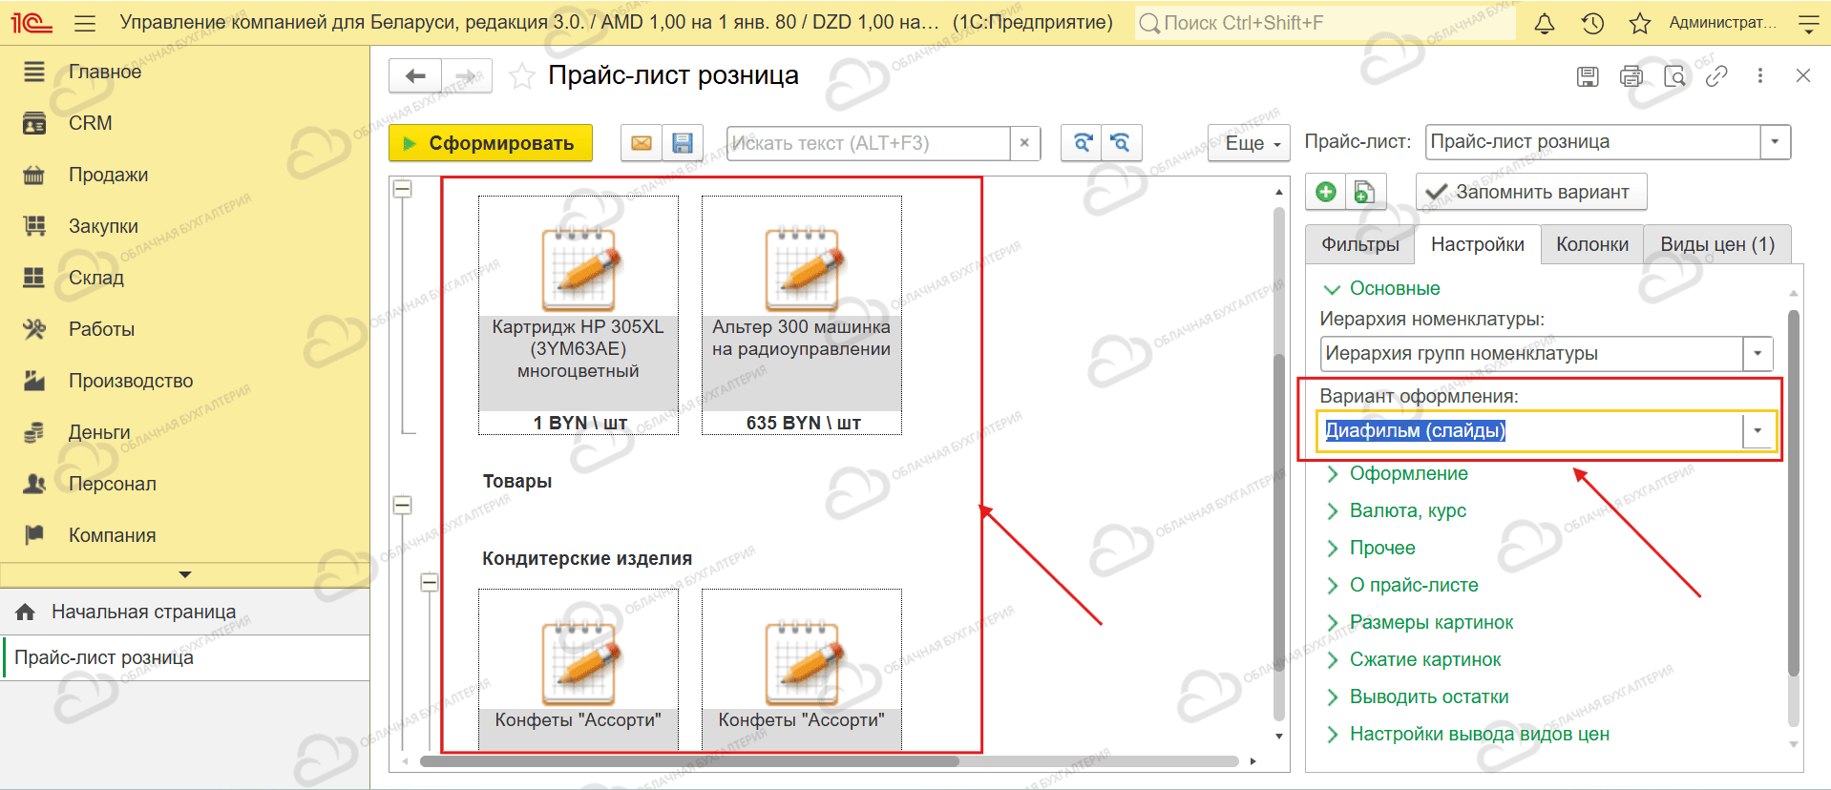Expand sidebar sections down arrow
This screenshot has height=790, width=1831.
185,574
